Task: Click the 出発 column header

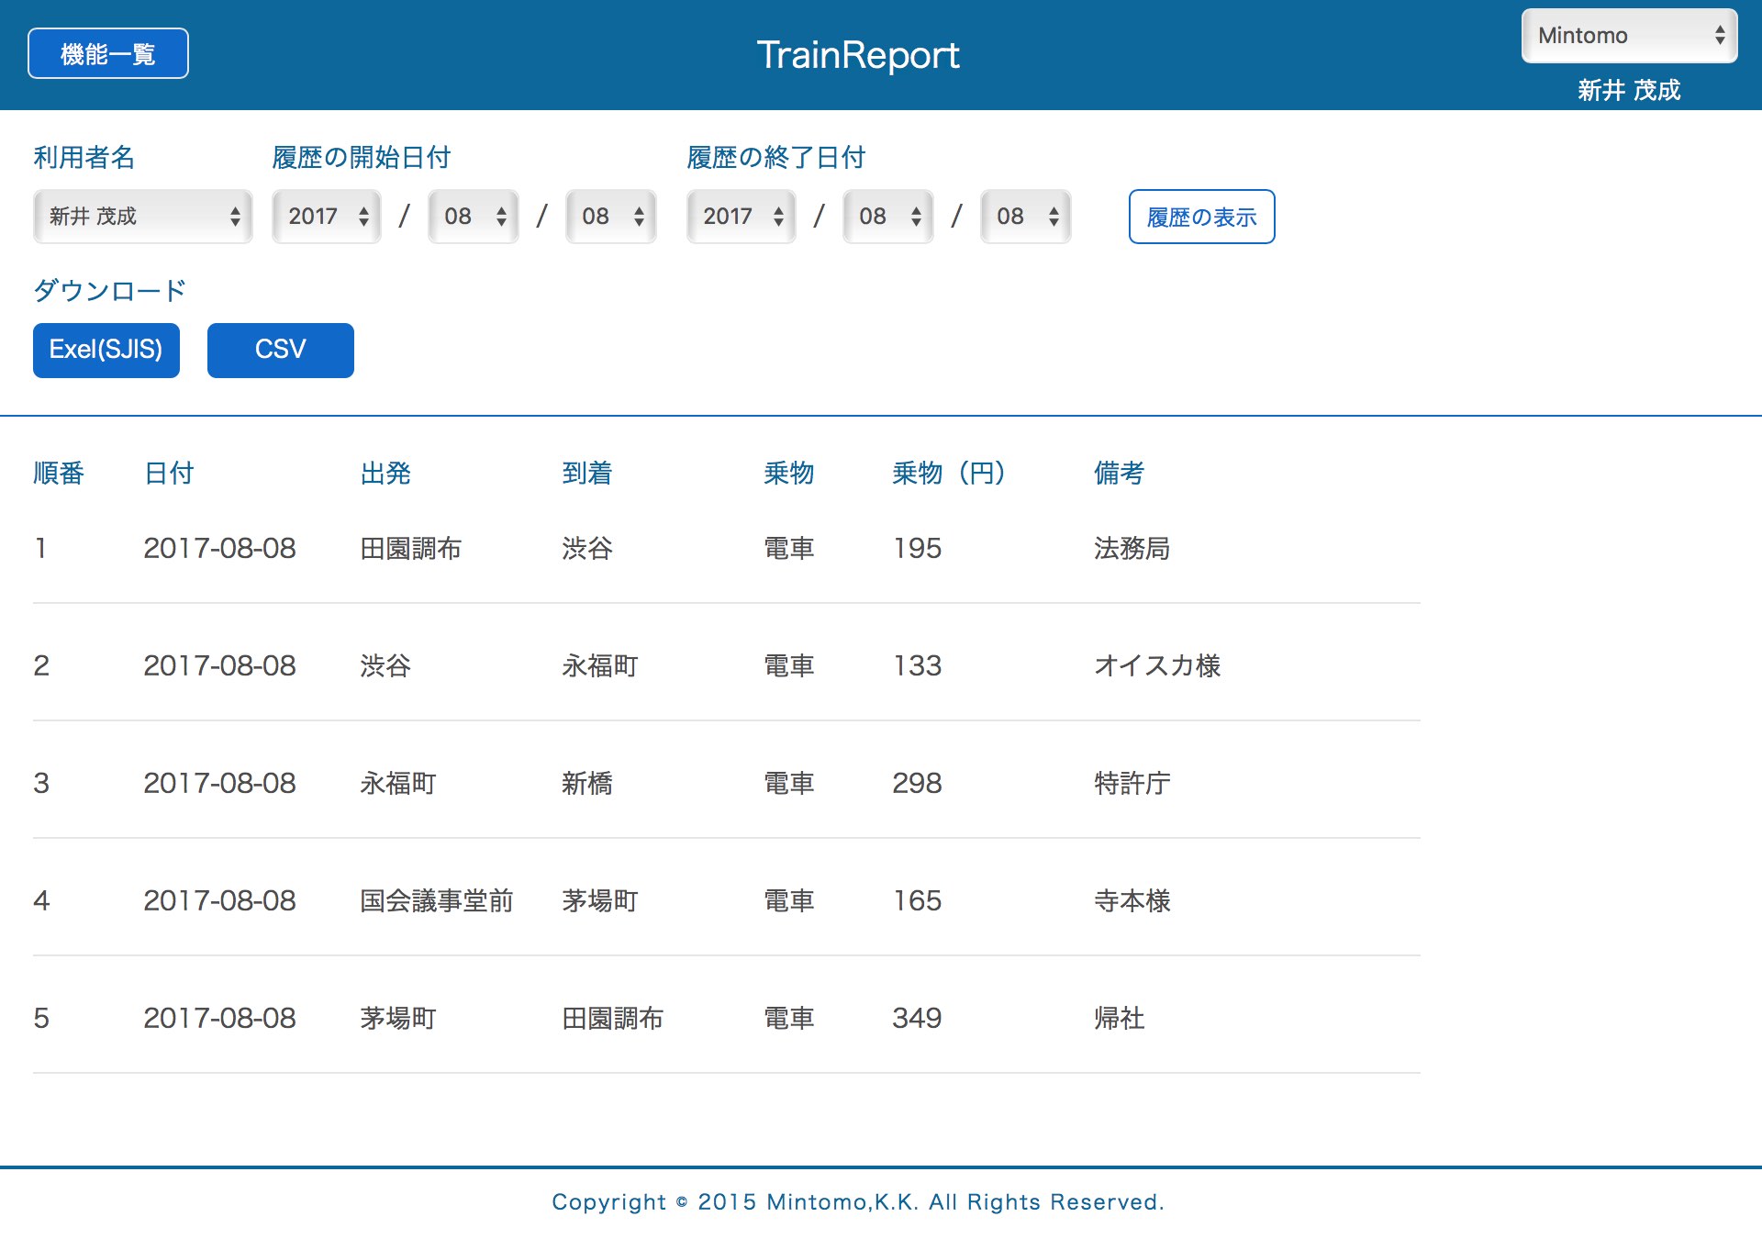Action: click(x=385, y=473)
